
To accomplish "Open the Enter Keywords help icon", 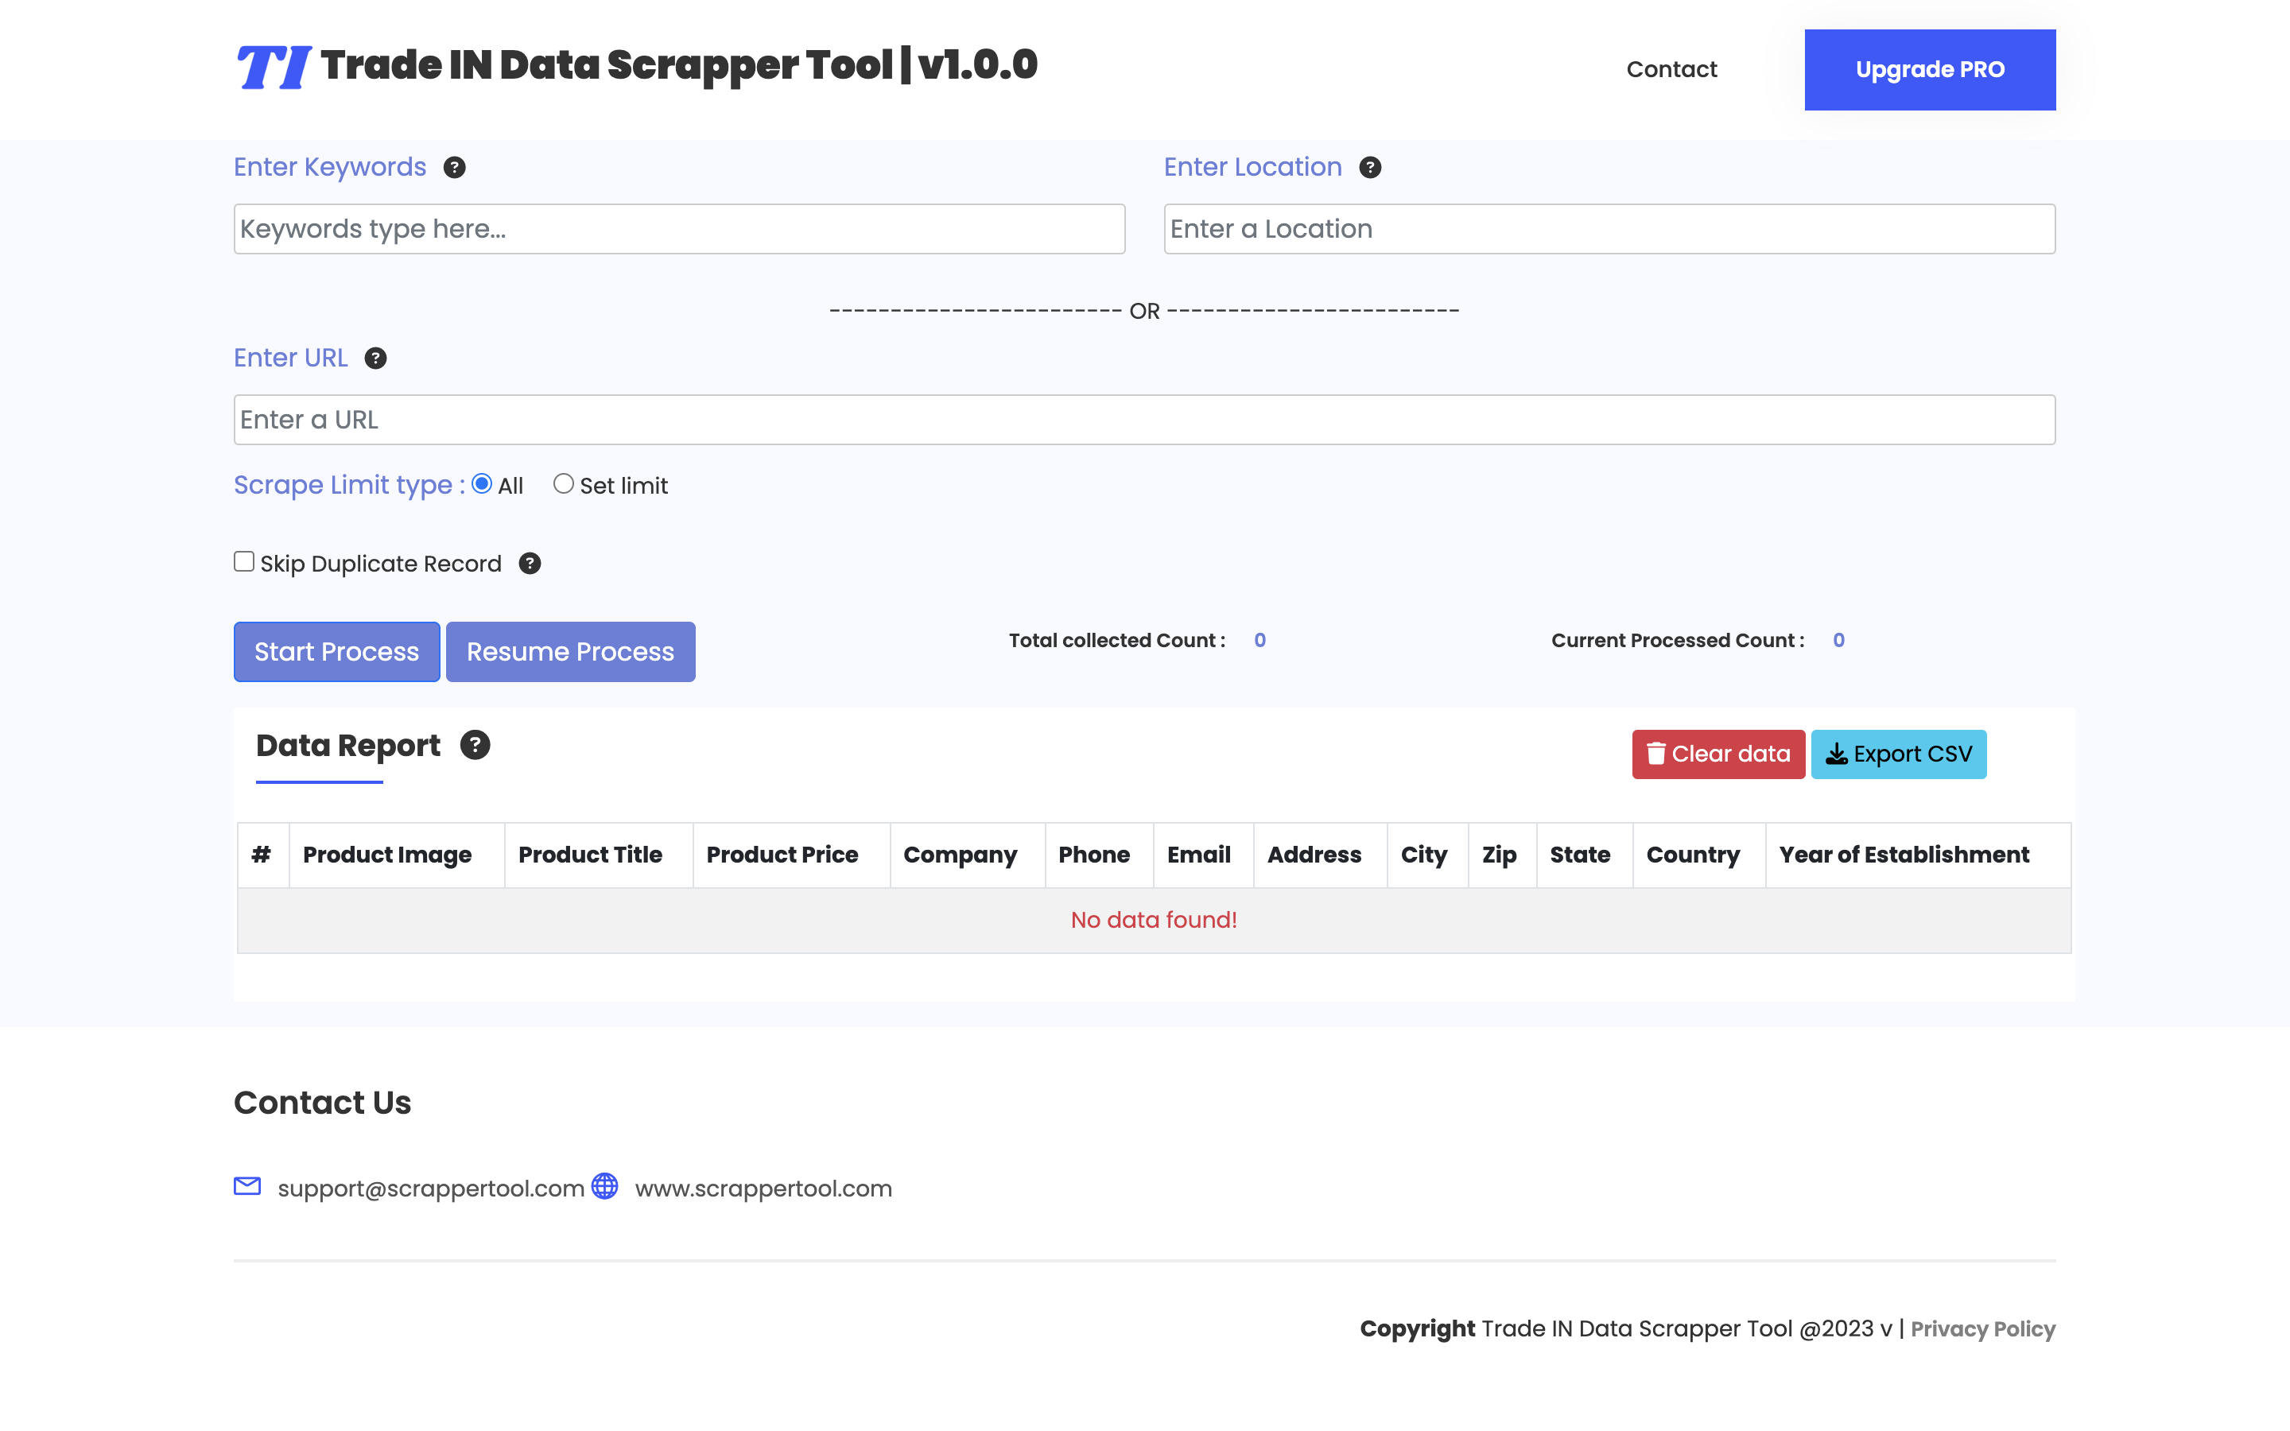I will point(454,168).
